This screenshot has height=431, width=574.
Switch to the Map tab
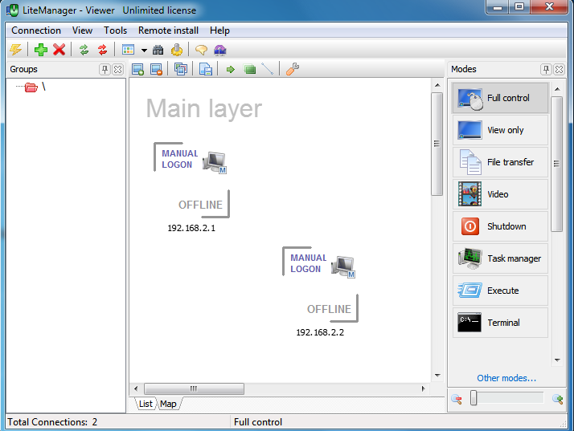(x=168, y=404)
